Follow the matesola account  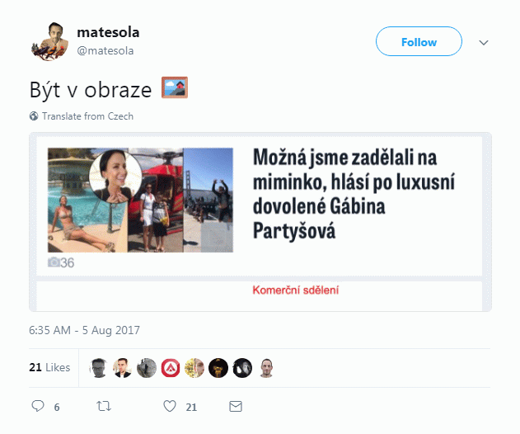click(x=419, y=41)
